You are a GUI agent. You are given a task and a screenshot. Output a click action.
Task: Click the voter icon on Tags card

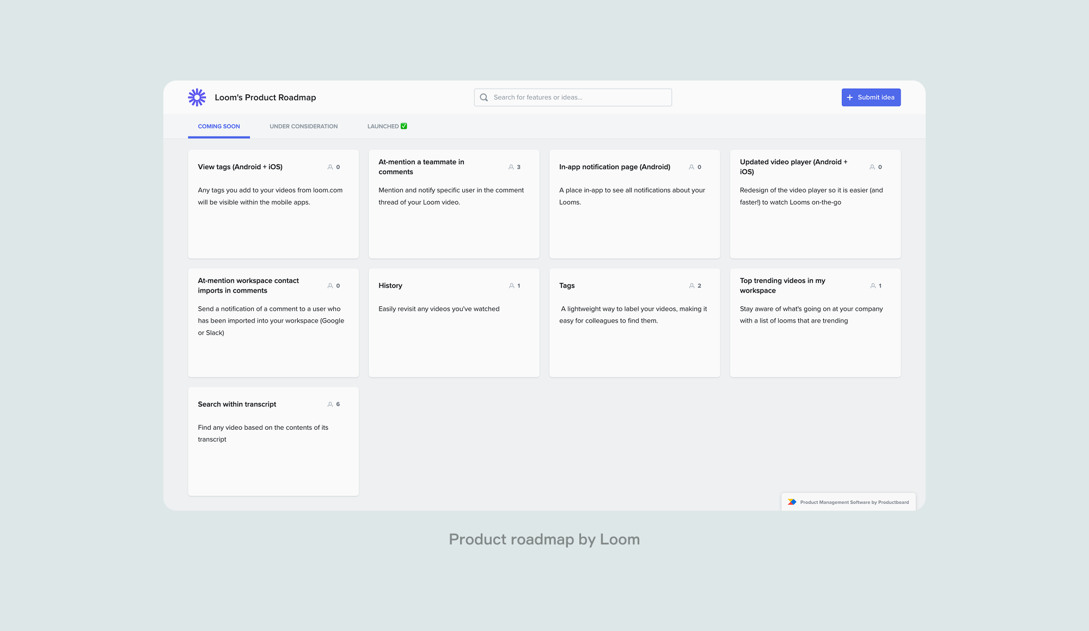click(x=692, y=285)
